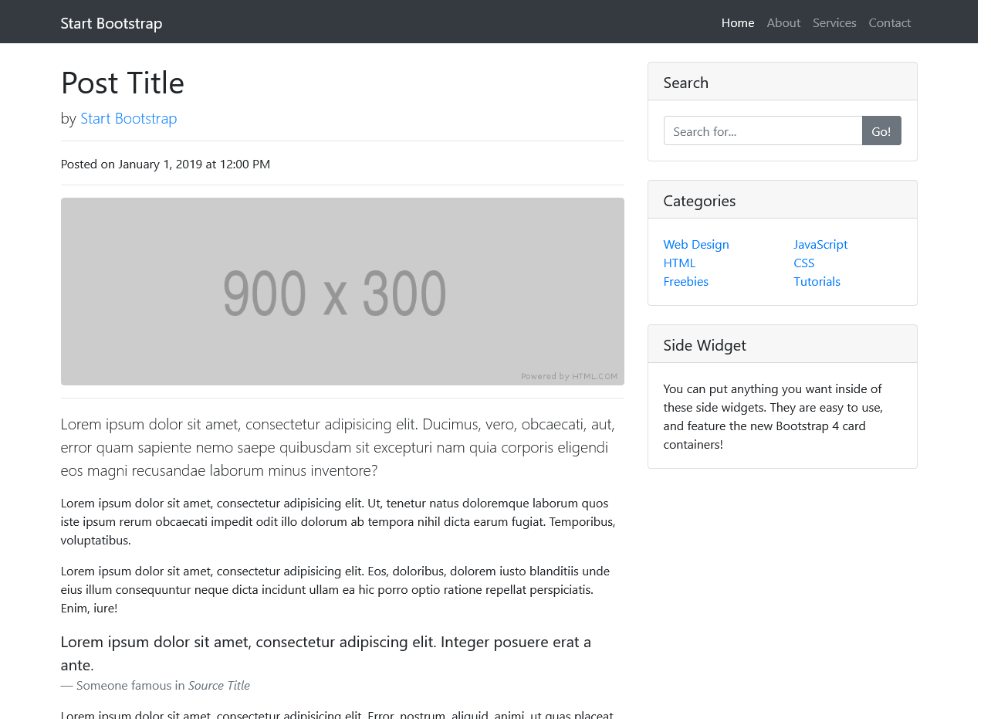Click the Post Title heading
991x719 pixels.
[x=123, y=83]
